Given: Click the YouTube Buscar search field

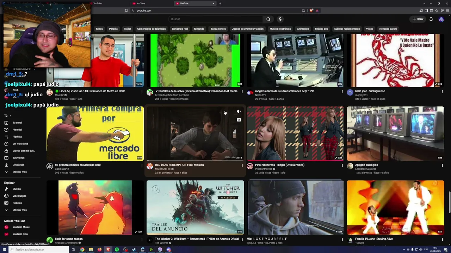Looking at the screenshot, I should click(215, 19).
